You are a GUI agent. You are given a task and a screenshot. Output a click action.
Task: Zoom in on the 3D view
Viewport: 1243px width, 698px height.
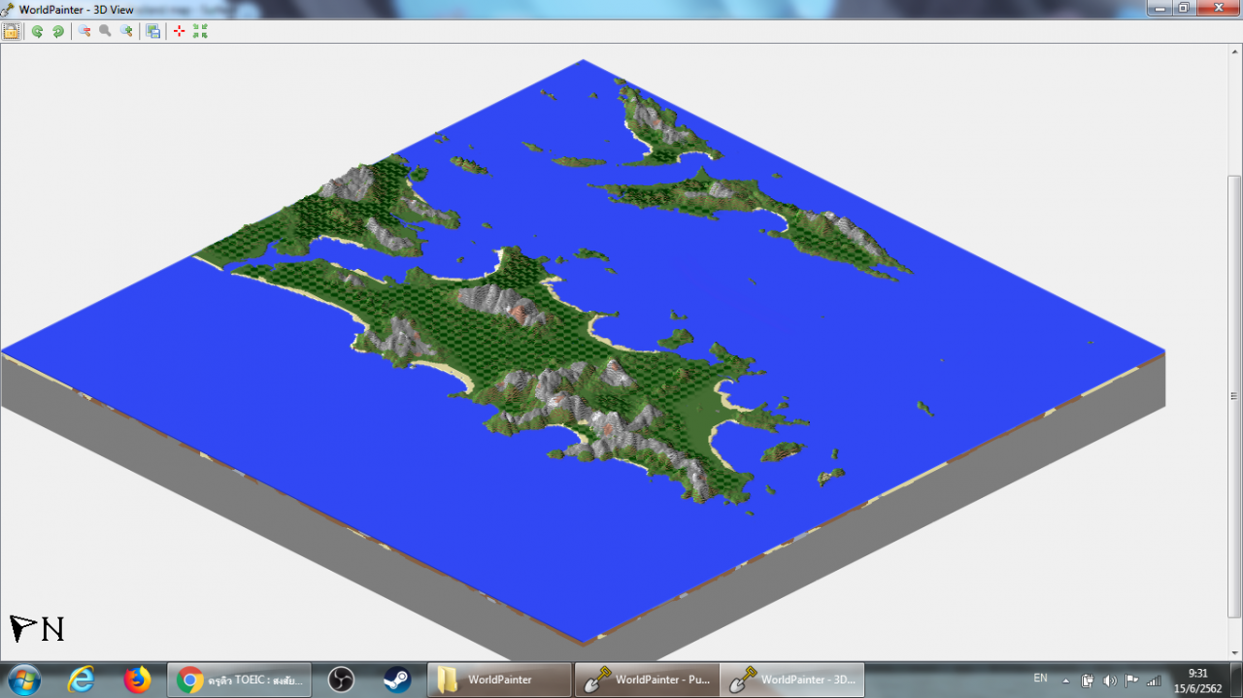(124, 30)
